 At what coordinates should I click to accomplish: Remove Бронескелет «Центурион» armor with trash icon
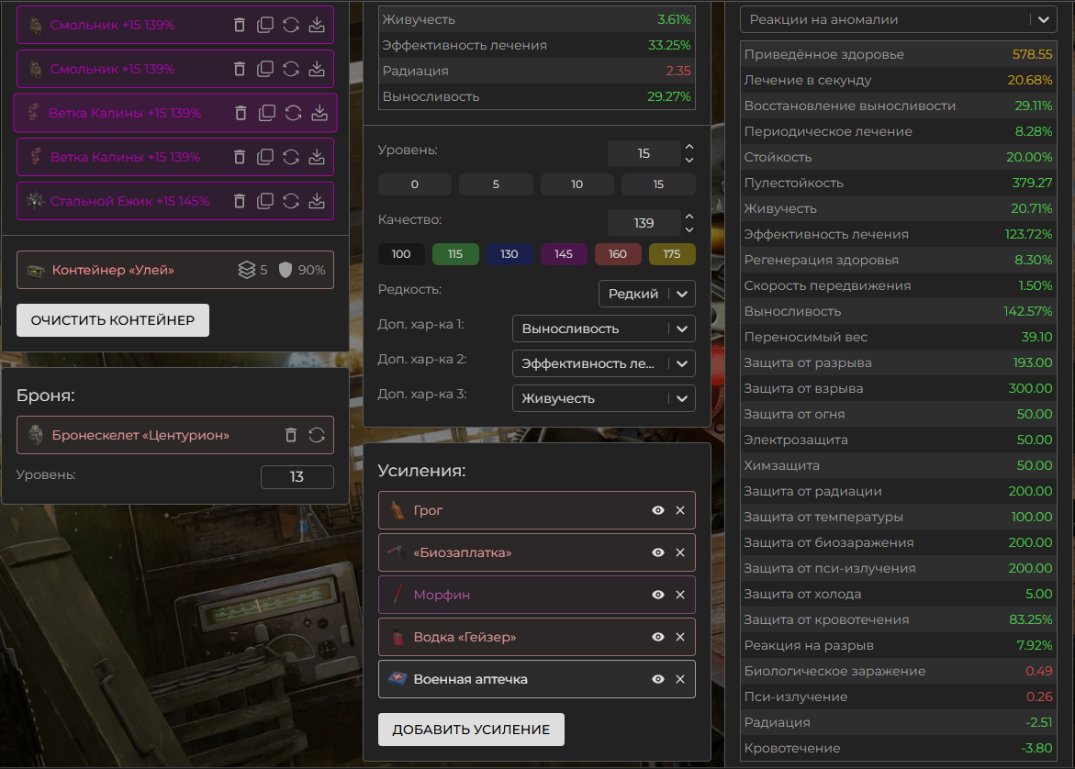pos(291,435)
